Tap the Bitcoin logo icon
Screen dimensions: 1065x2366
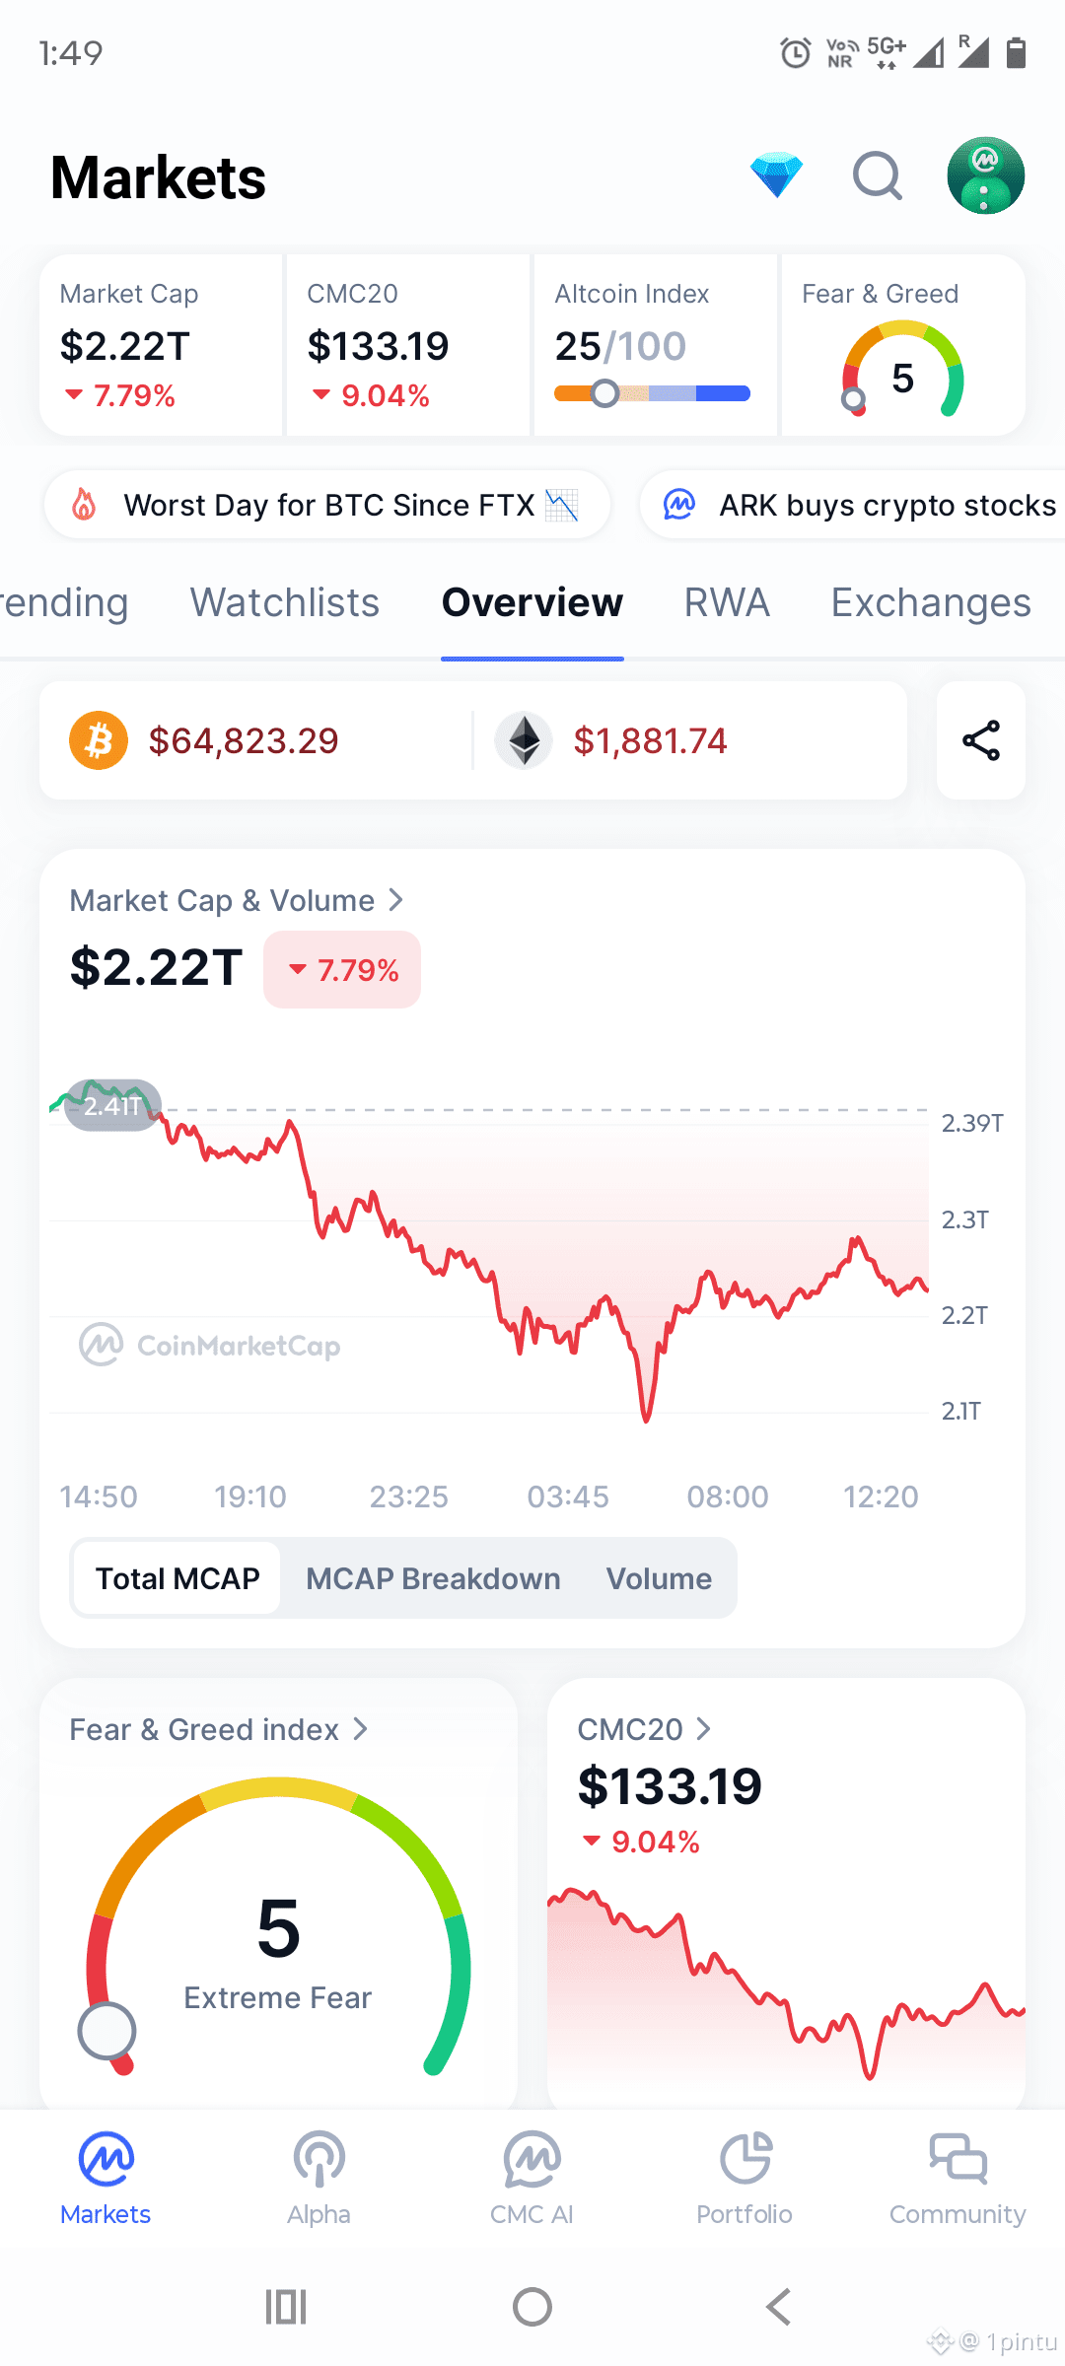pyautogui.click(x=99, y=740)
